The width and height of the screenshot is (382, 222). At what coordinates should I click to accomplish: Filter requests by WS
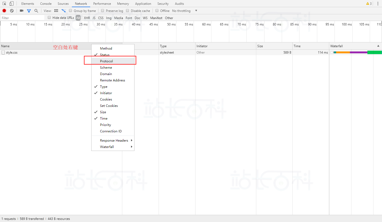145,18
